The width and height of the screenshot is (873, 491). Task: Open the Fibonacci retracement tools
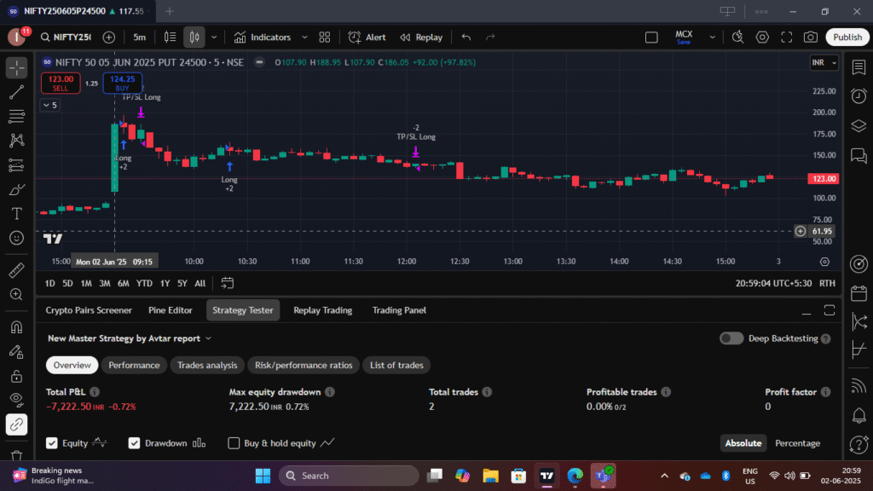tap(17, 116)
